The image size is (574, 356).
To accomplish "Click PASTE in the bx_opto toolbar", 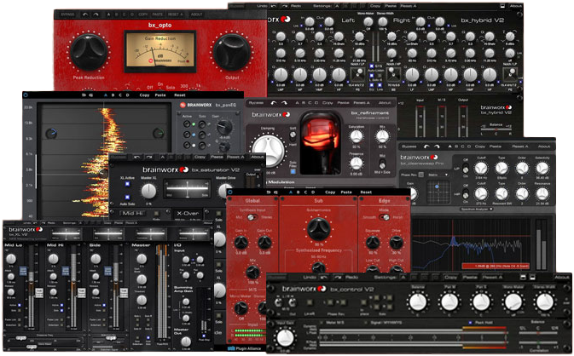I will pos(158,14).
